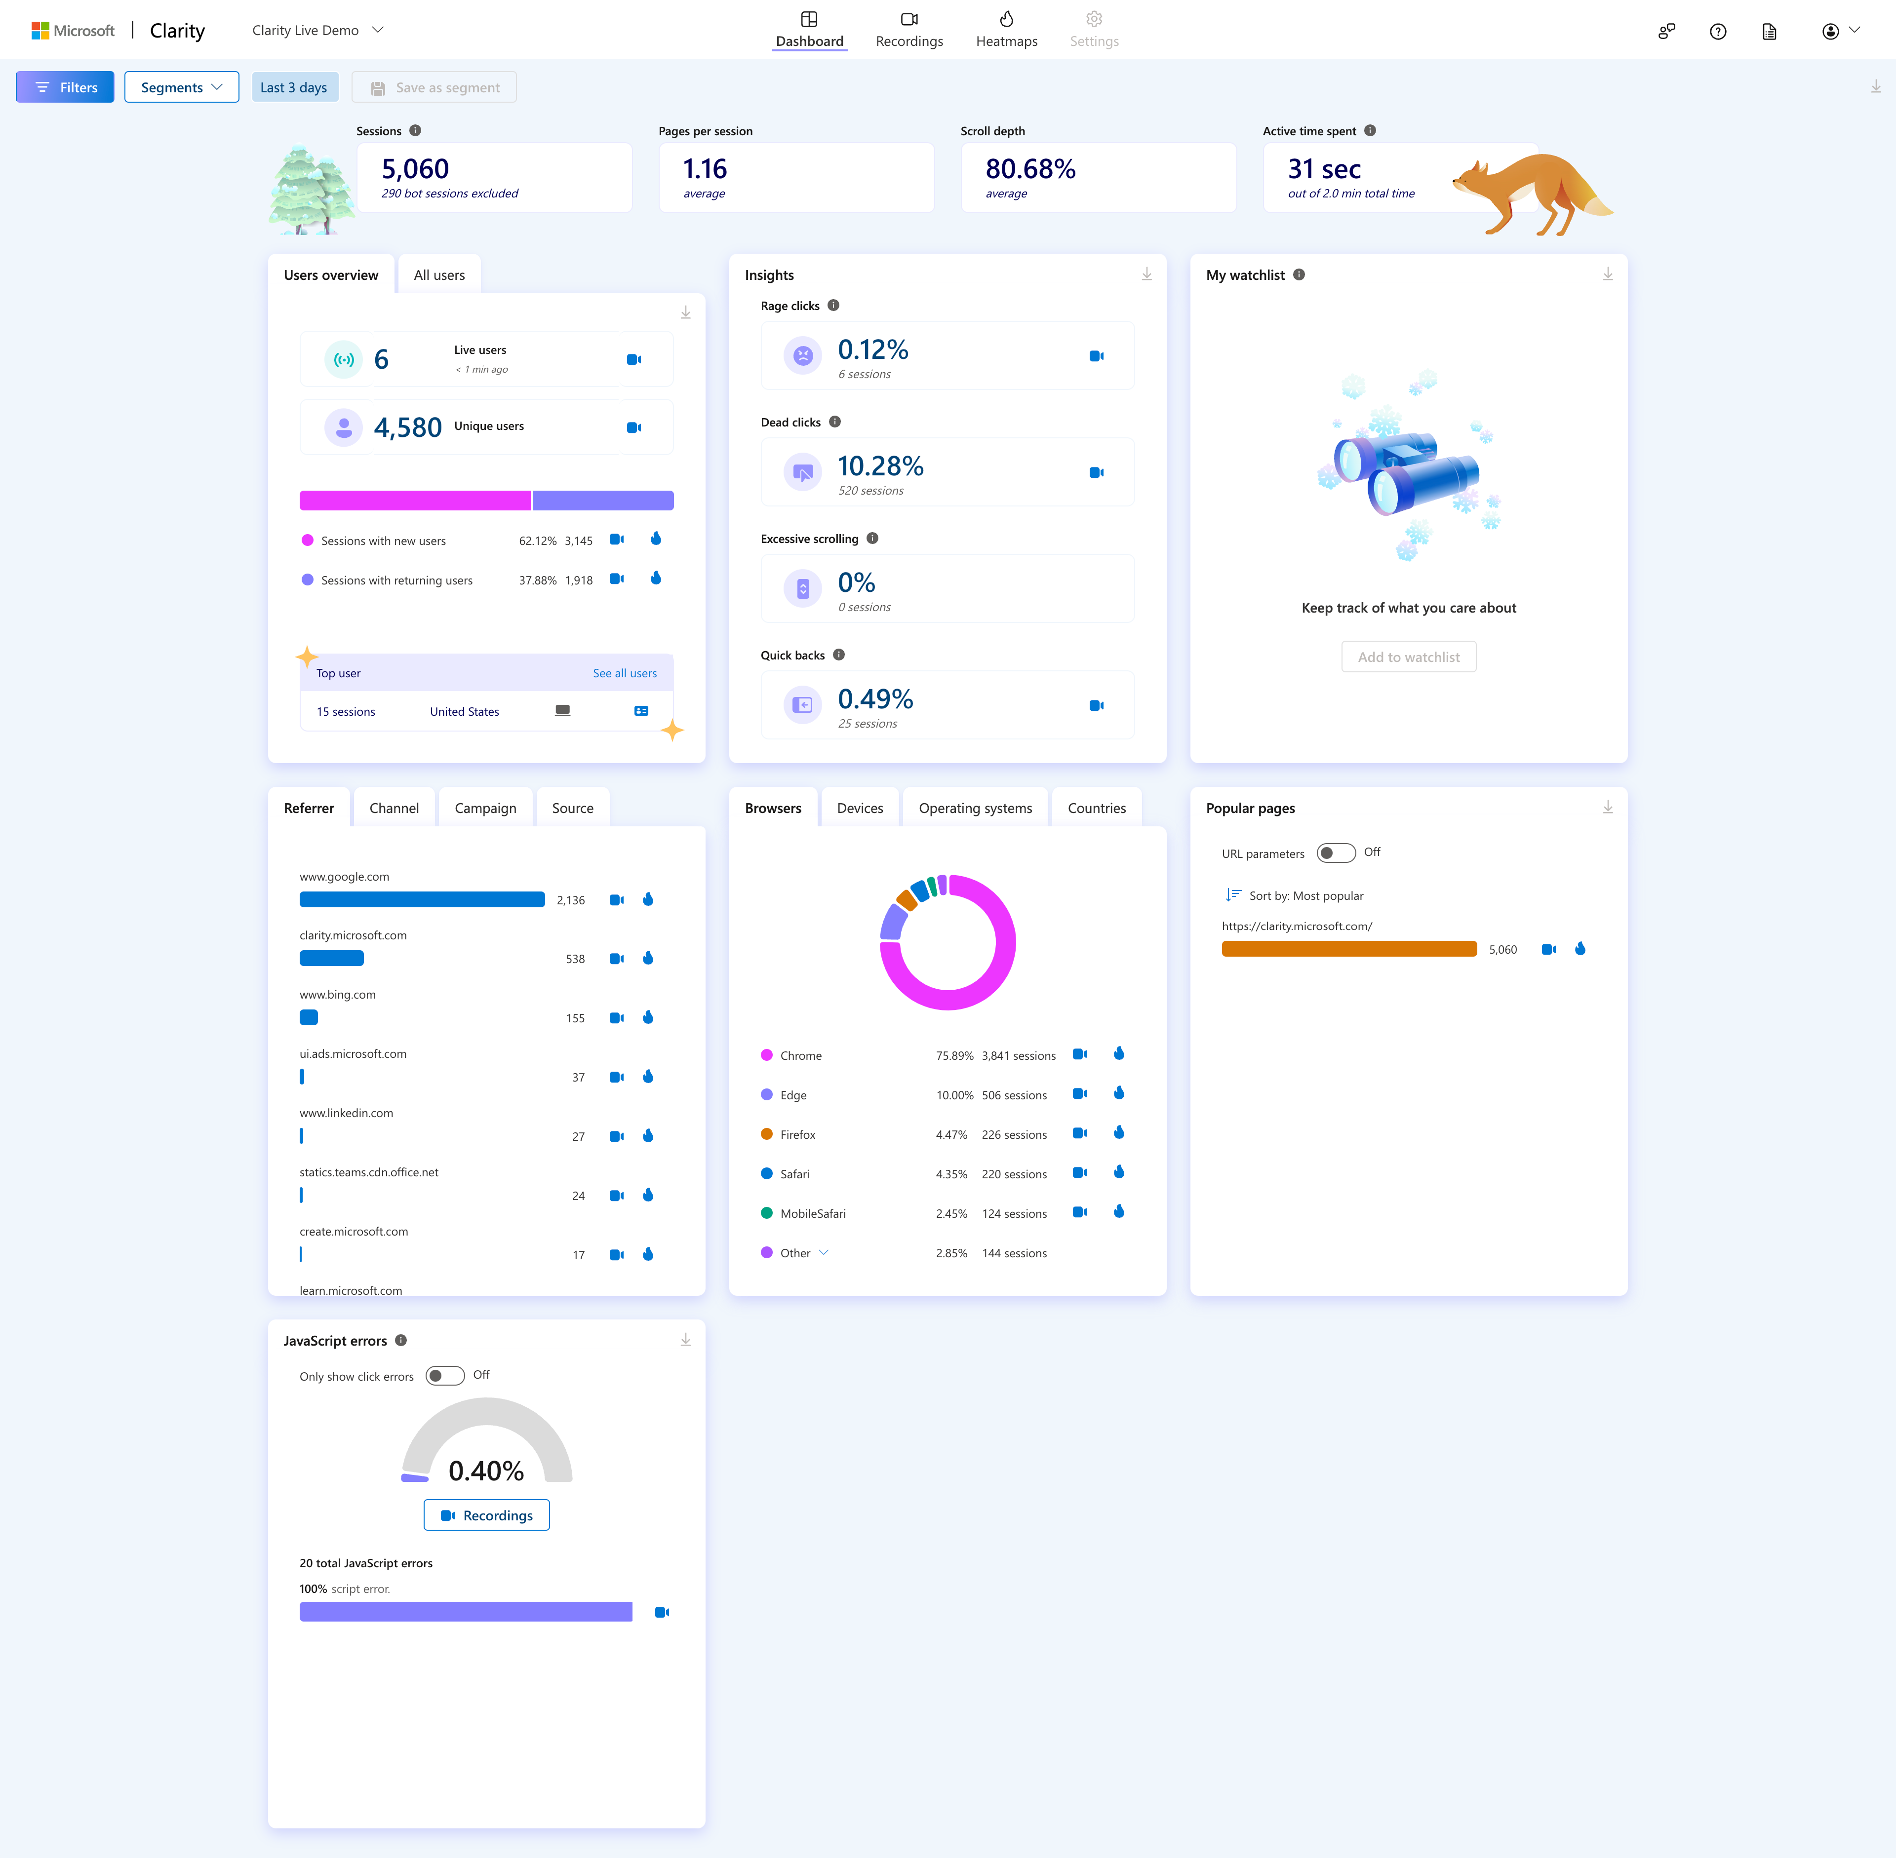Open heatmap for sessions with new users
Screen dimensions: 1896x1858
coord(656,539)
